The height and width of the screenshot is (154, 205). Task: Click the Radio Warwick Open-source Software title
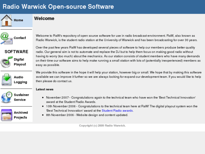pos(58,6)
